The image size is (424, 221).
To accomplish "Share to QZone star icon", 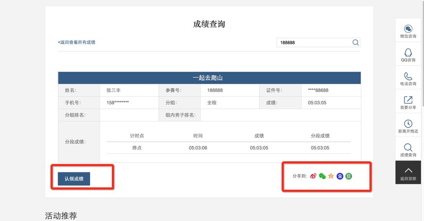I will pyautogui.click(x=331, y=176).
